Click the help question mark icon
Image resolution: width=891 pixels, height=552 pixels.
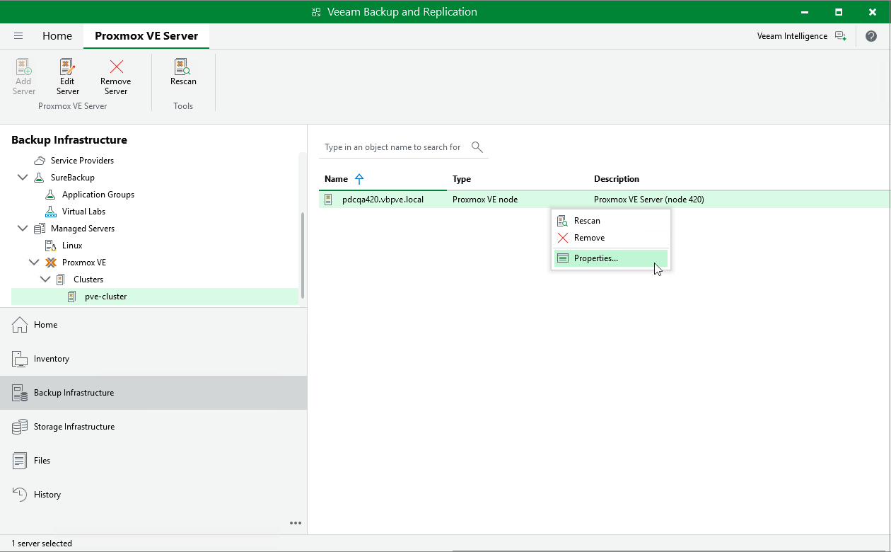[x=870, y=36]
